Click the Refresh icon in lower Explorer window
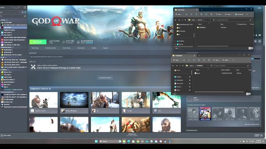 pyautogui.click(x=212, y=65)
